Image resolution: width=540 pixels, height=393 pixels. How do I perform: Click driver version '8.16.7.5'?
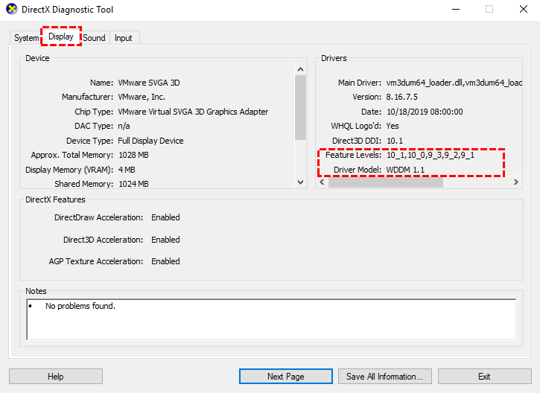(402, 97)
